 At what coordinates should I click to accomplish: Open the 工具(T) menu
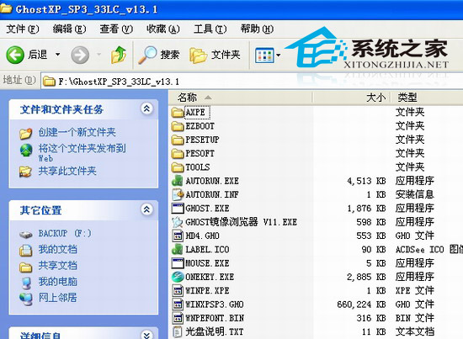[x=210, y=29]
